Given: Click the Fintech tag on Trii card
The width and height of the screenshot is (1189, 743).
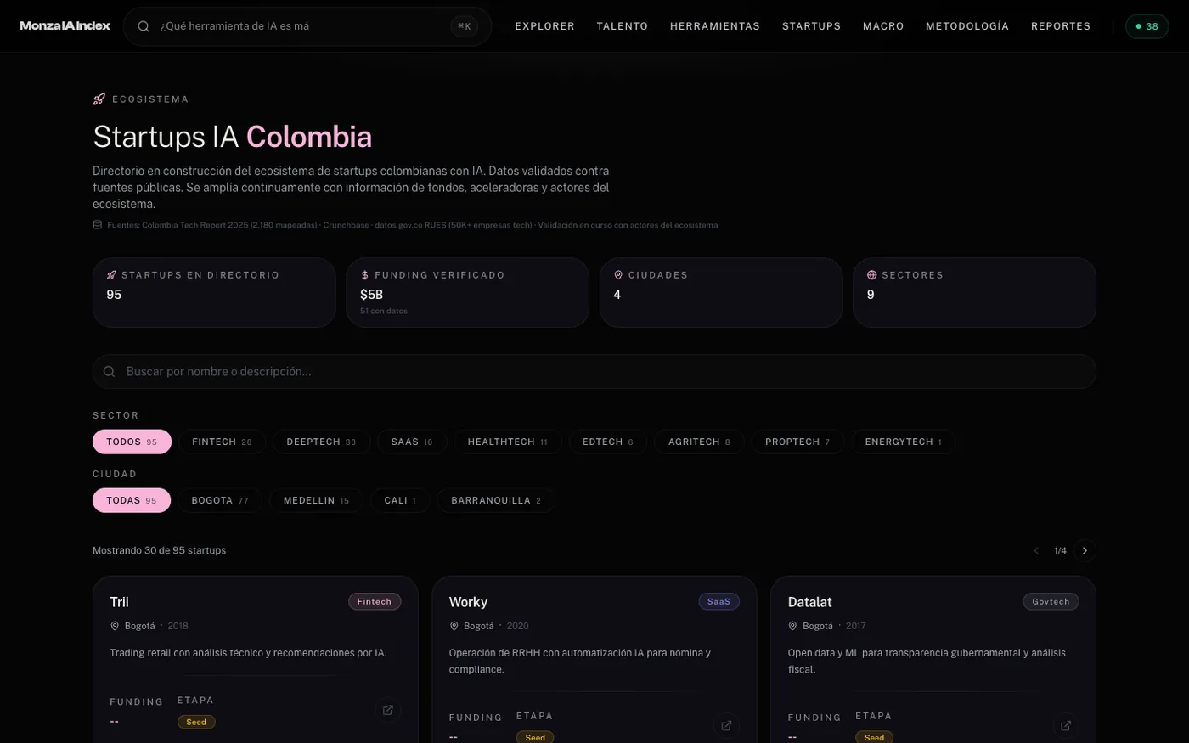Looking at the screenshot, I should point(375,601).
